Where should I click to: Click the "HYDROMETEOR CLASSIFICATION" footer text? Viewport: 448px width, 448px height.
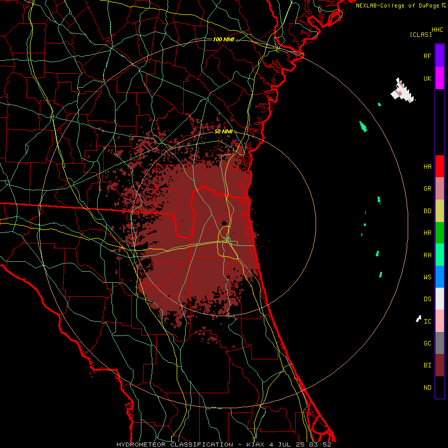pos(175,445)
